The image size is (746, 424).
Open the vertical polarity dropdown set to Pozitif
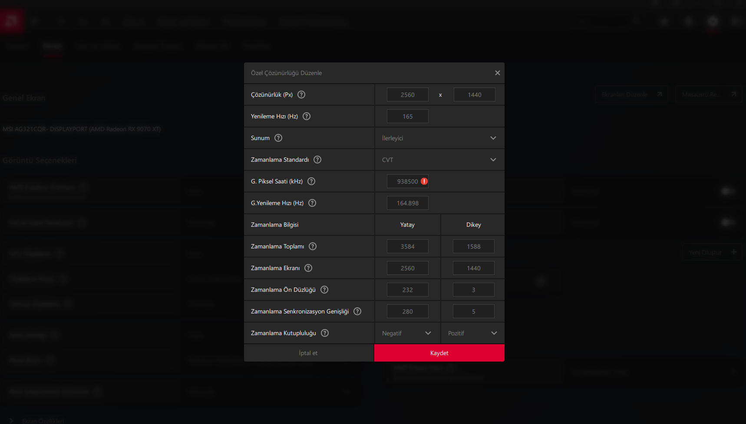[x=473, y=333]
